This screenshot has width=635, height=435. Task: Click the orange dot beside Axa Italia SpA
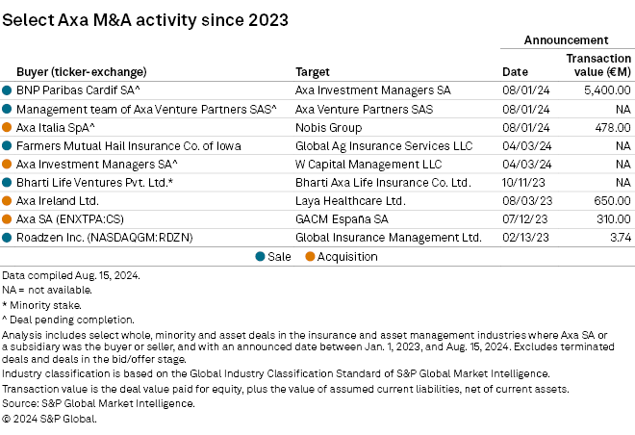[x=8, y=127]
